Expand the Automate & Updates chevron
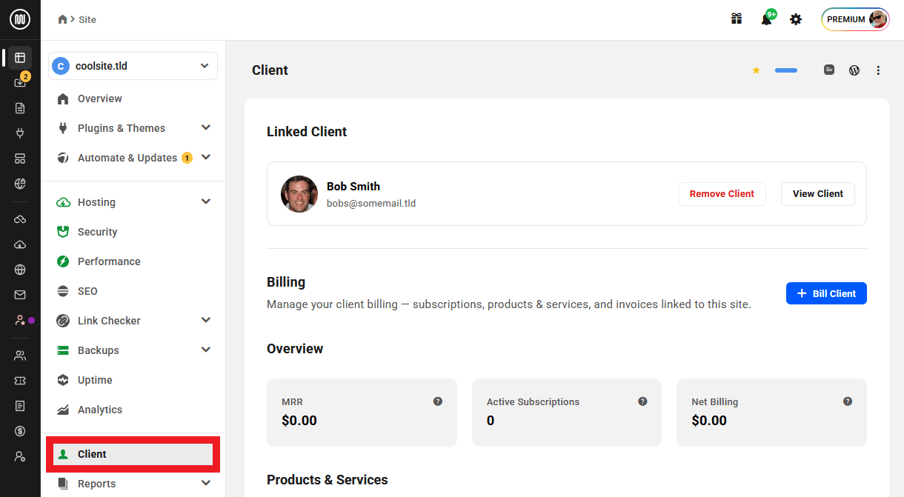 pyautogui.click(x=206, y=157)
